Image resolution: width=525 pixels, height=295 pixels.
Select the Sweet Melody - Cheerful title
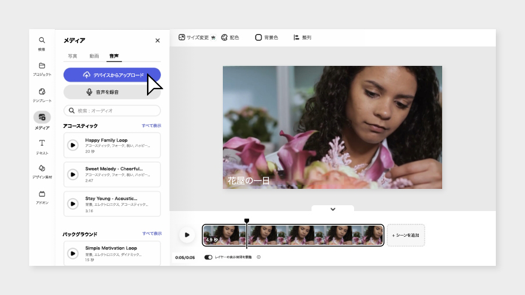tap(114, 169)
